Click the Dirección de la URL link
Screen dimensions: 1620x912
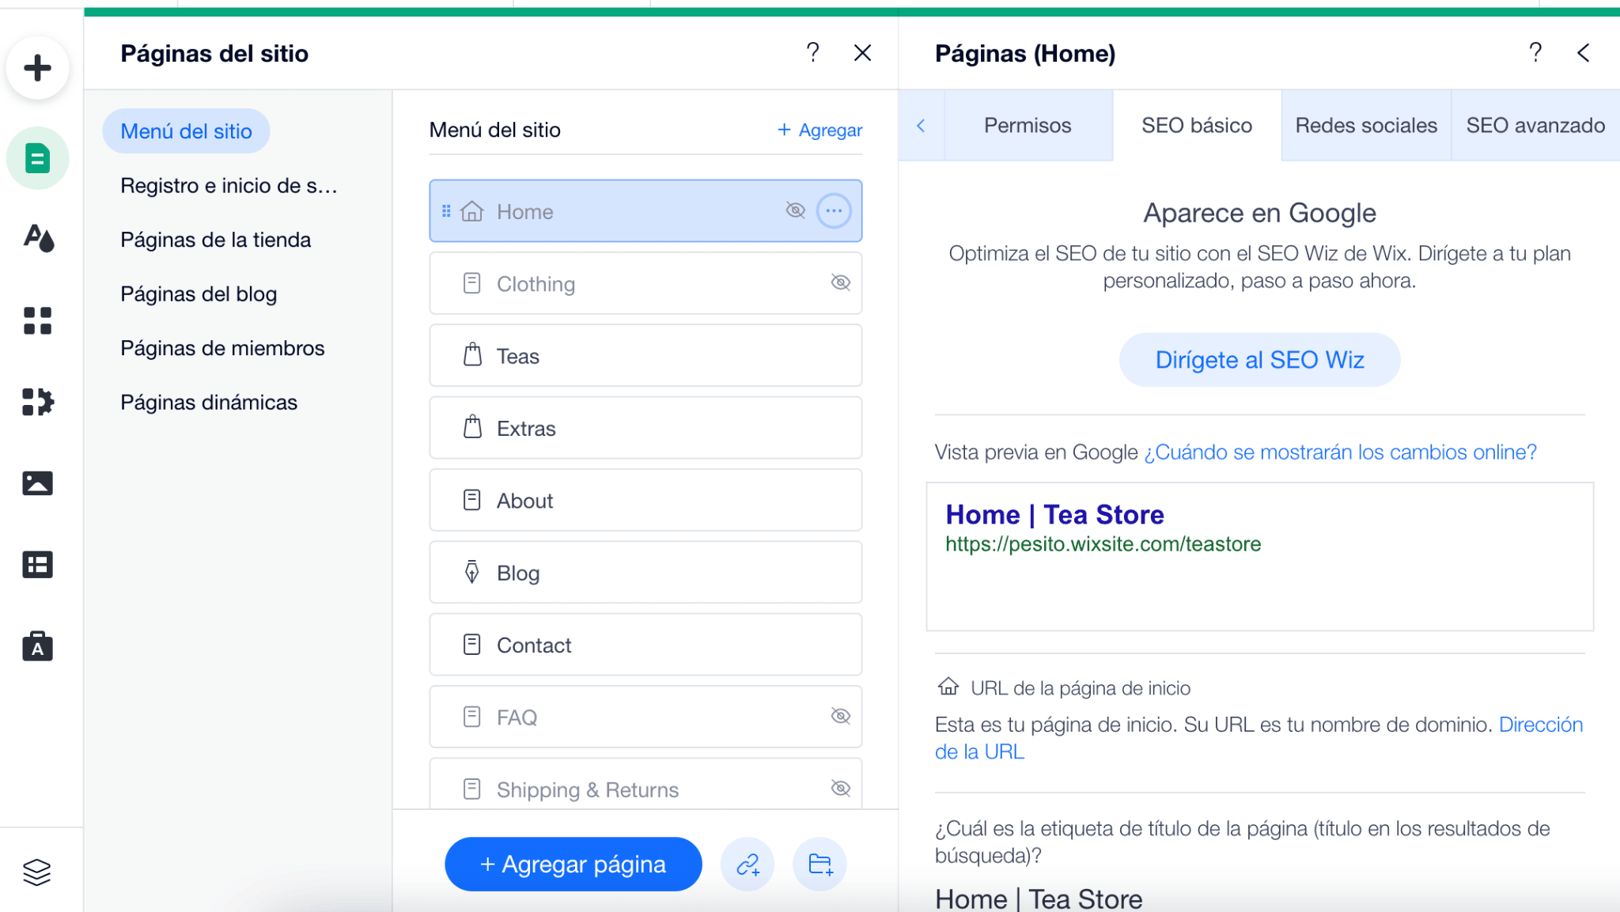[x=977, y=753]
